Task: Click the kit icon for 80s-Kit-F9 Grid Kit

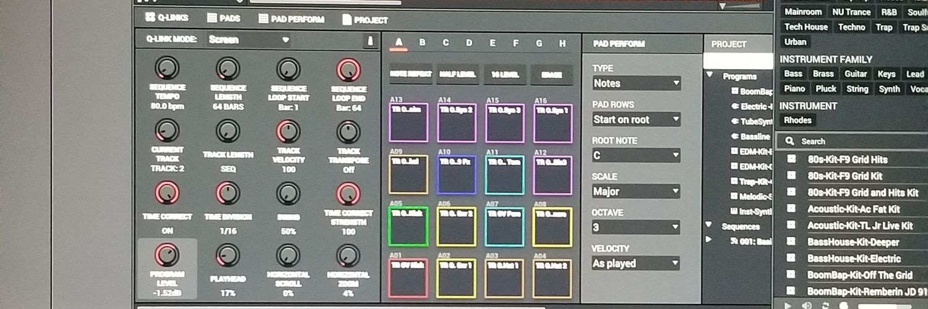Action: (791, 176)
